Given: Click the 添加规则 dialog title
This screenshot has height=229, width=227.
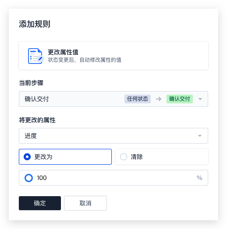Looking at the screenshot, I should pos(35,24).
